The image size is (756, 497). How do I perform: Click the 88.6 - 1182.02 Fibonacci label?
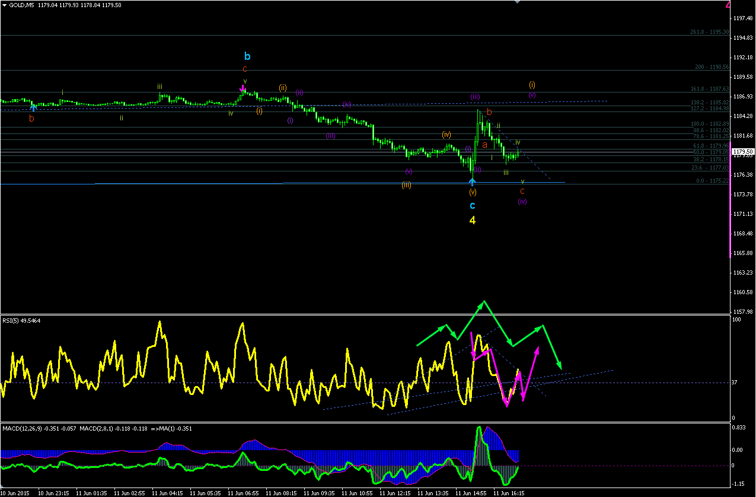[711, 130]
